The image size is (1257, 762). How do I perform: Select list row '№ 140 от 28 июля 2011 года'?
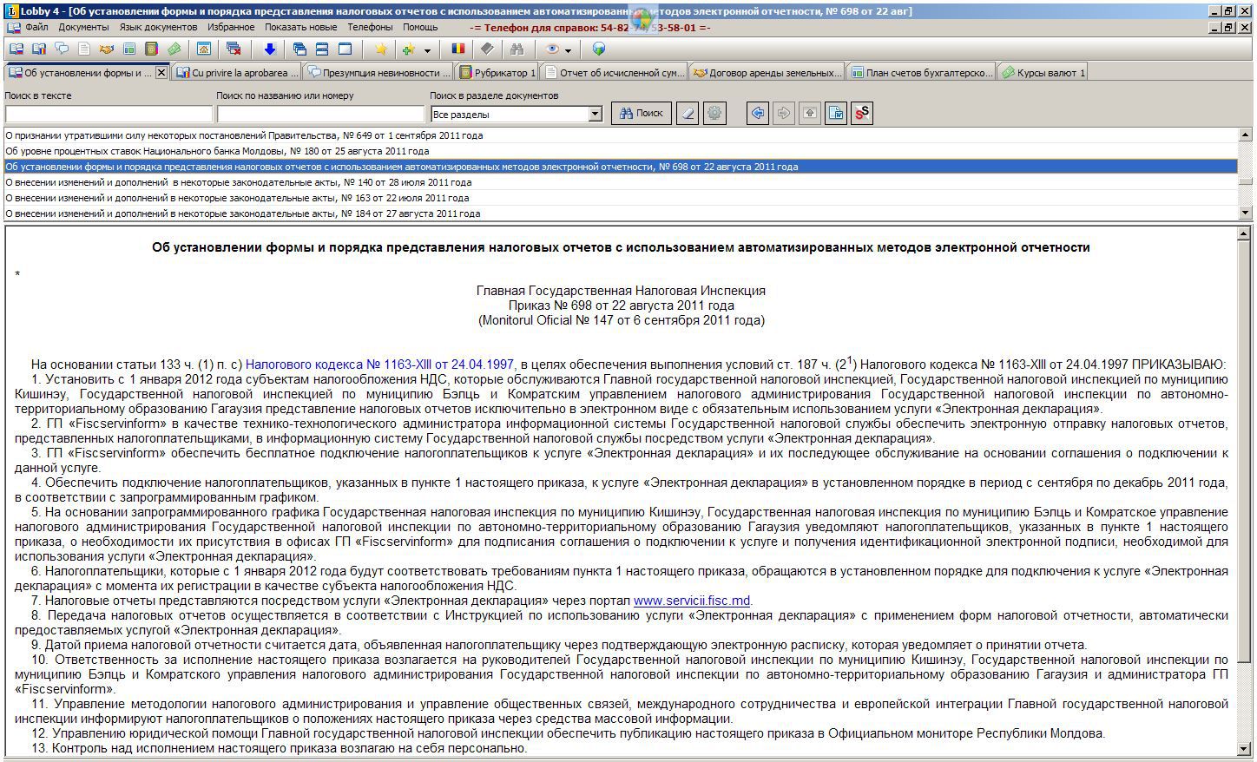click(621, 182)
